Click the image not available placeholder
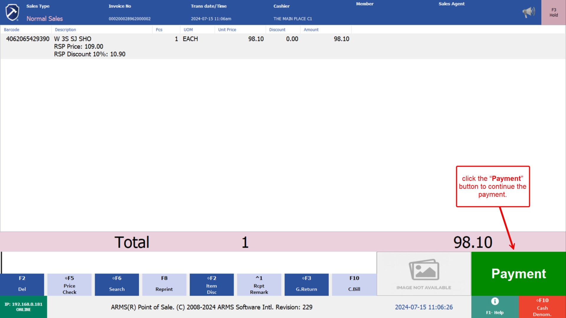 [424, 274]
